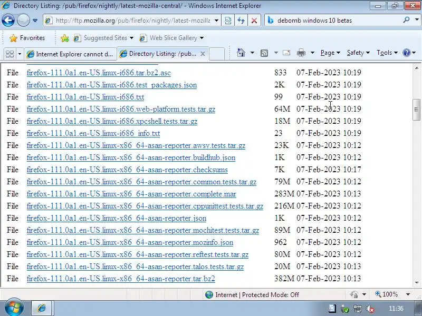Download asan-reporter.tar.bz2 file

pyautogui.click(x=121, y=279)
